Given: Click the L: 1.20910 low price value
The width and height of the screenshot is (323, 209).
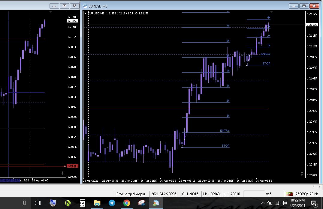Looking at the screenshot, I should (232, 194).
